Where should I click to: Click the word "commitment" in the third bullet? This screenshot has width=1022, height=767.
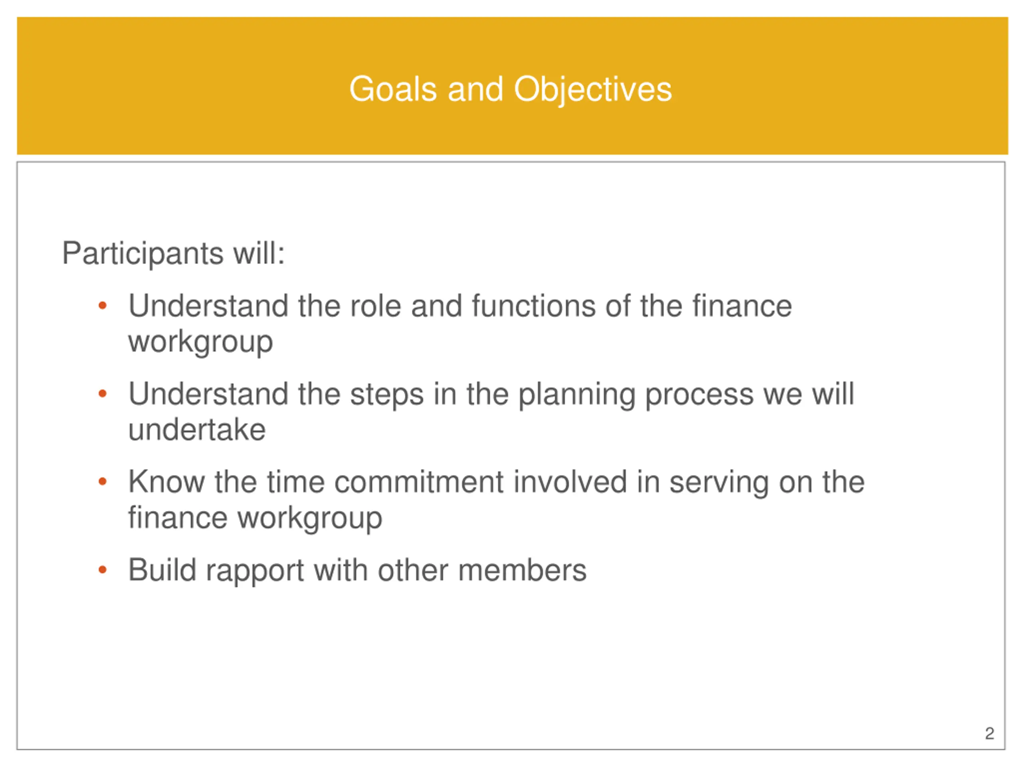click(x=419, y=481)
